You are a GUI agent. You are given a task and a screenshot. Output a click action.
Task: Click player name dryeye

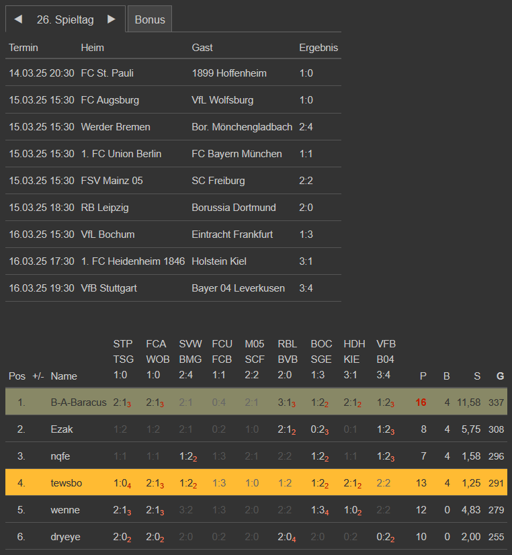65,537
